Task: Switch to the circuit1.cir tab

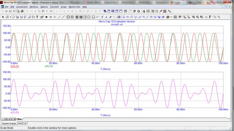Action: pos(22,123)
